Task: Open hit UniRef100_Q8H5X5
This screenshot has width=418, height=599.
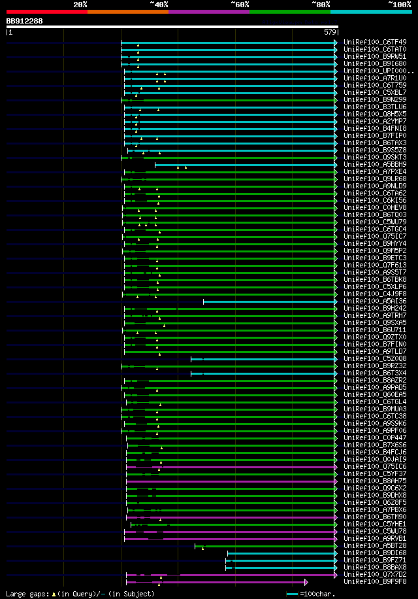Action: (375, 114)
